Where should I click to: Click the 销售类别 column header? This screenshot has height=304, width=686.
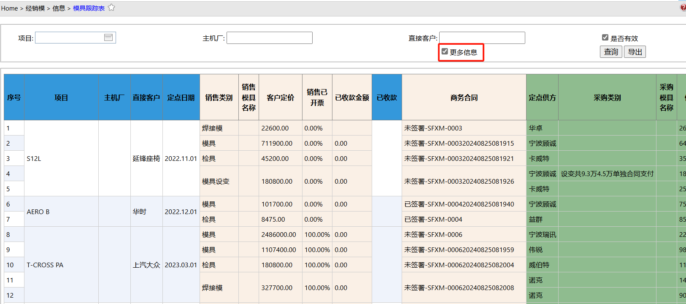coord(219,98)
